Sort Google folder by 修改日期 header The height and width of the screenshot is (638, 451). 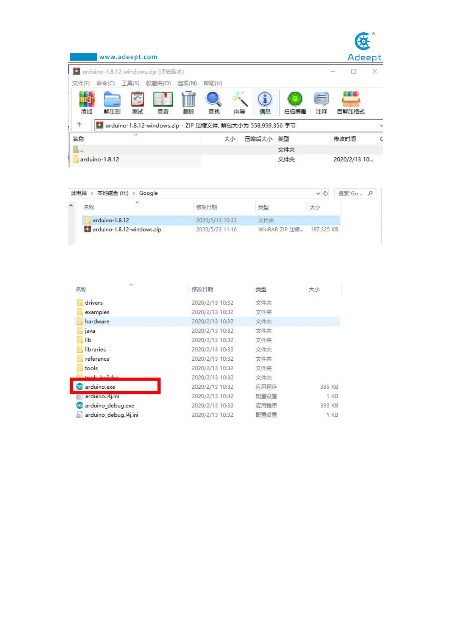click(x=206, y=207)
